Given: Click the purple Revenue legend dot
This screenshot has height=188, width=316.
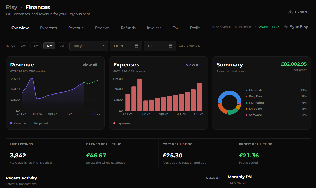Looking at the screenshot, I should tap(11, 123).
